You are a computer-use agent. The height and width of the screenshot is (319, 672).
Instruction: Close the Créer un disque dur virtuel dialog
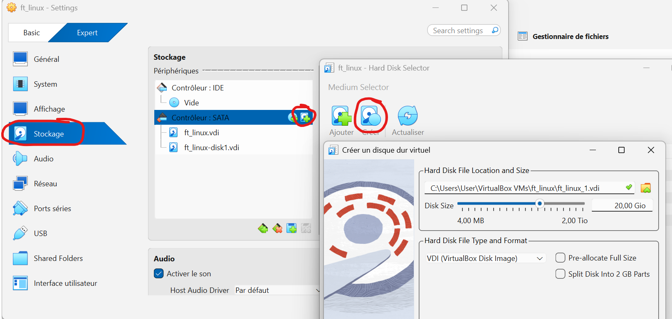click(x=651, y=150)
